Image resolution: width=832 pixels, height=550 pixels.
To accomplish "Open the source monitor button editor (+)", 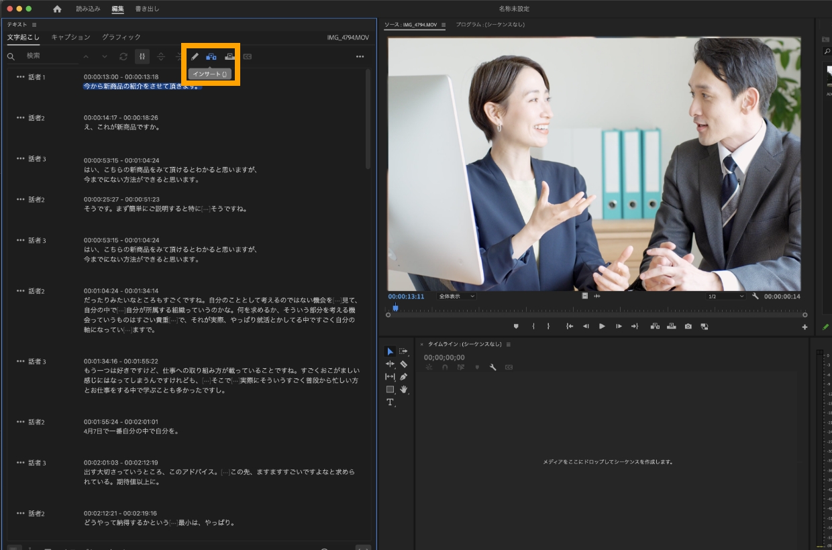I will click(x=805, y=327).
